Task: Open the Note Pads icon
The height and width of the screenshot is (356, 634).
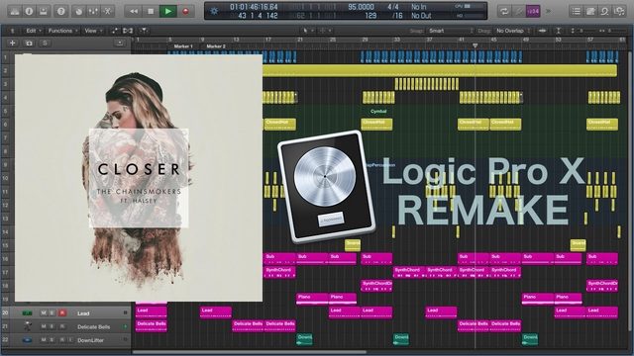Action: pyautogui.click(x=590, y=11)
